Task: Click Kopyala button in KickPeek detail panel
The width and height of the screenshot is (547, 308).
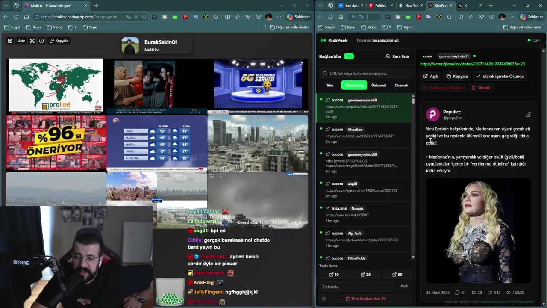Action: [457, 76]
